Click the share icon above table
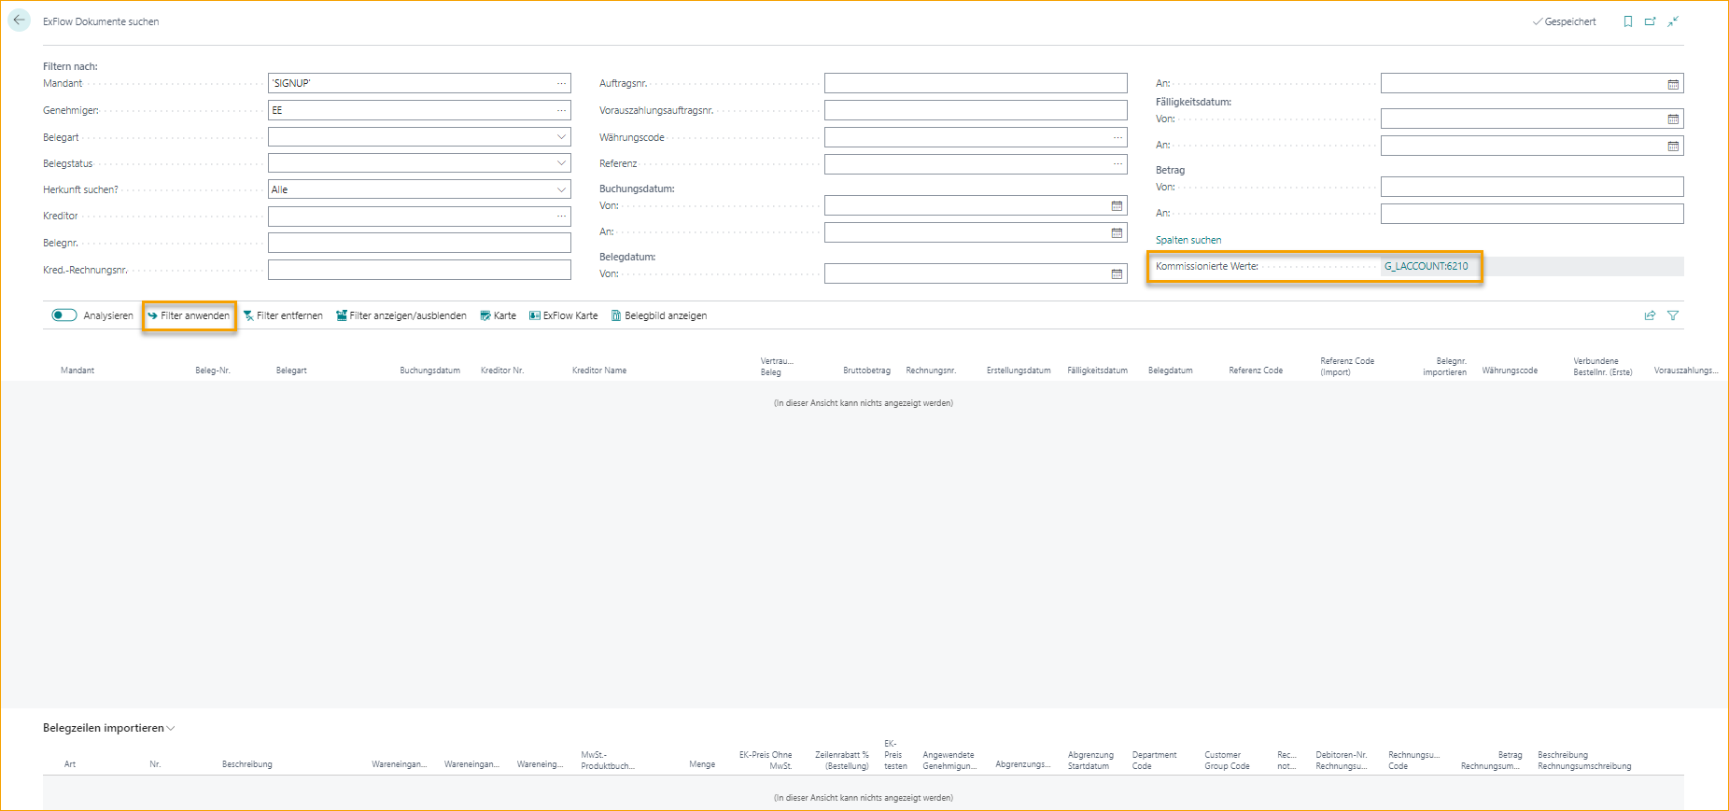Screen dimensions: 1729x811 pyautogui.click(x=1650, y=315)
